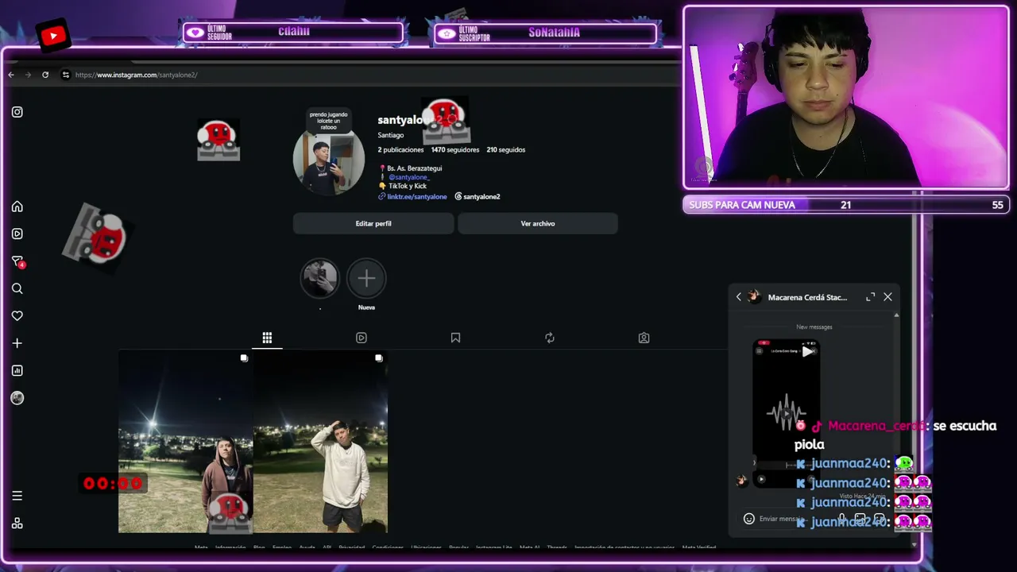The height and width of the screenshot is (572, 1017).
Task: Switch to the Saved bookmark tab
Action: click(x=455, y=338)
